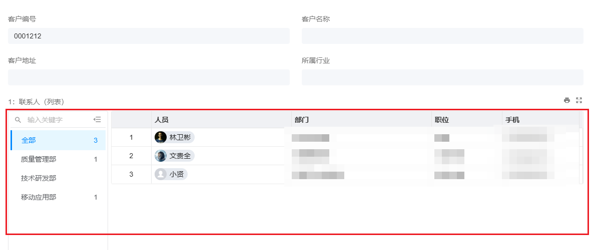
Task: Focus the 客户名称 input field
Action: click(442, 36)
